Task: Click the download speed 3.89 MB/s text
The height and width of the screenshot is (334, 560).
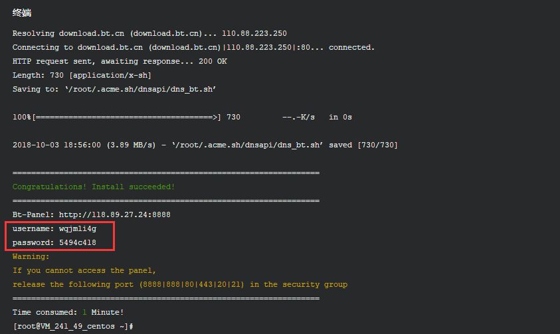Action: [131, 145]
